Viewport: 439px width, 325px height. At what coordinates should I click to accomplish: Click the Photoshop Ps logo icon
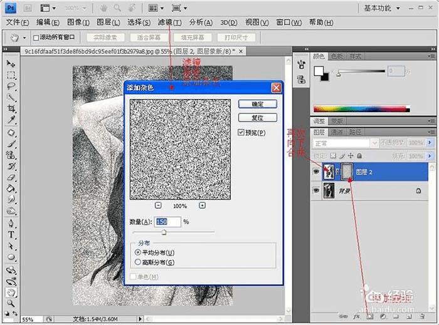(11, 8)
